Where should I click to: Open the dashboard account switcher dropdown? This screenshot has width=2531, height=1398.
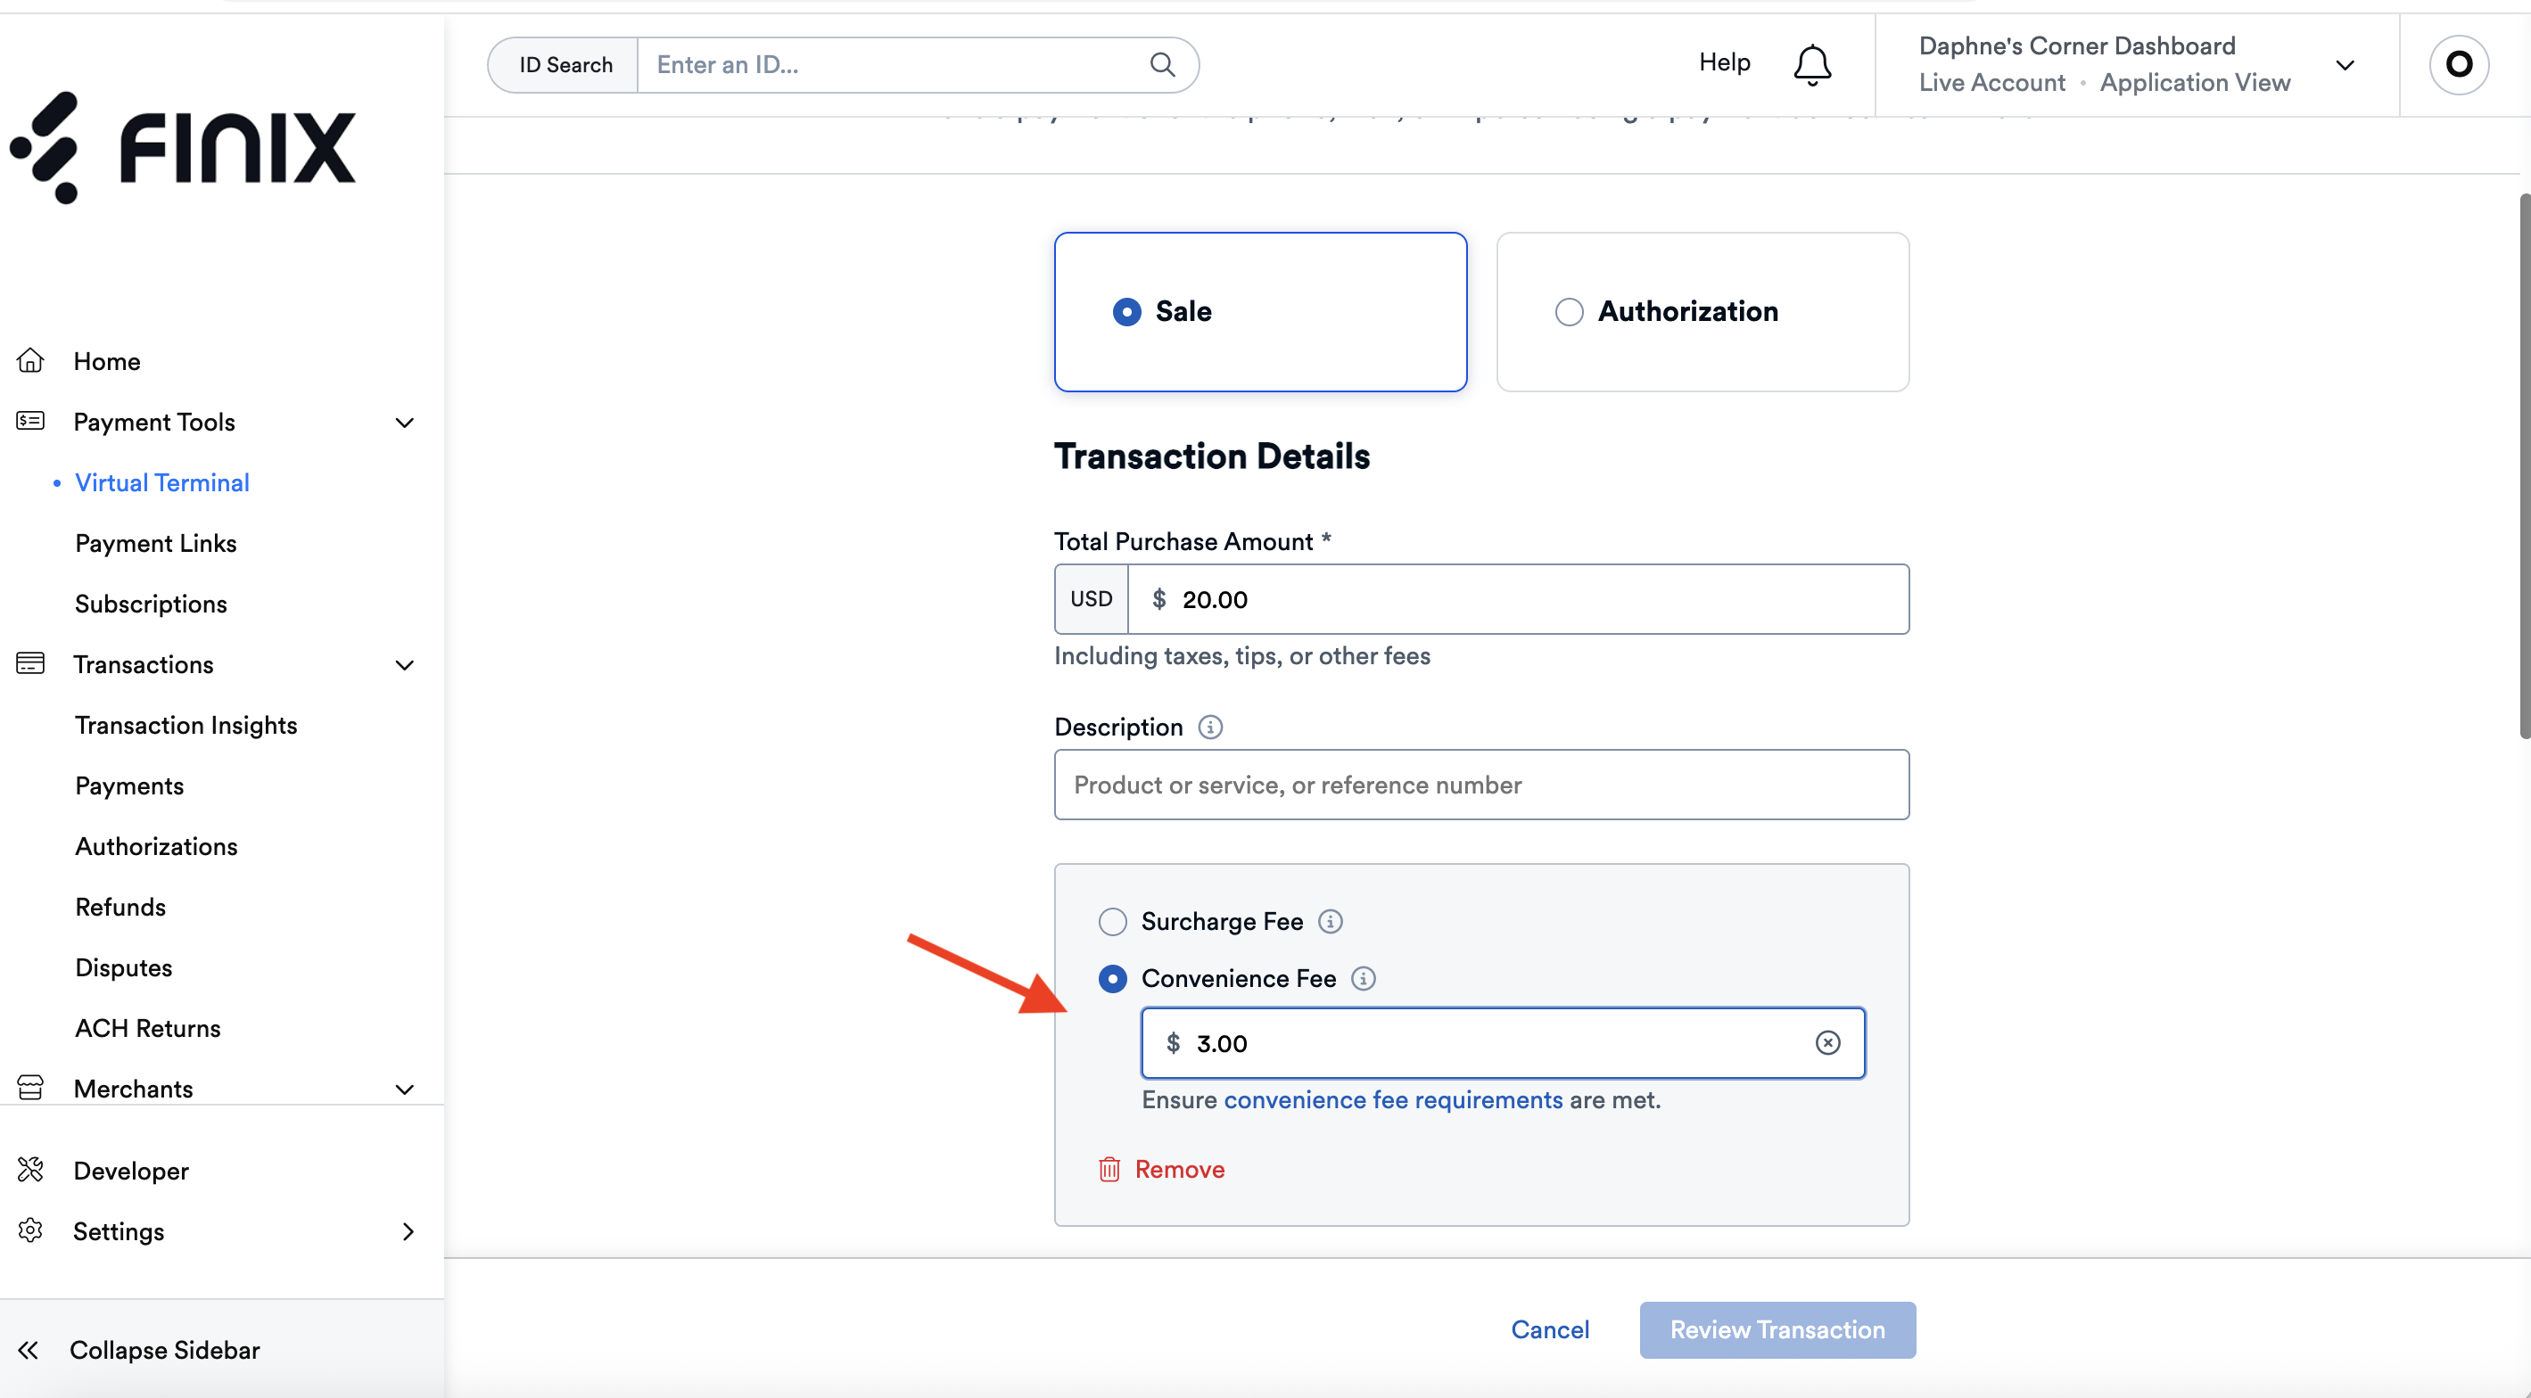[2345, 66]
